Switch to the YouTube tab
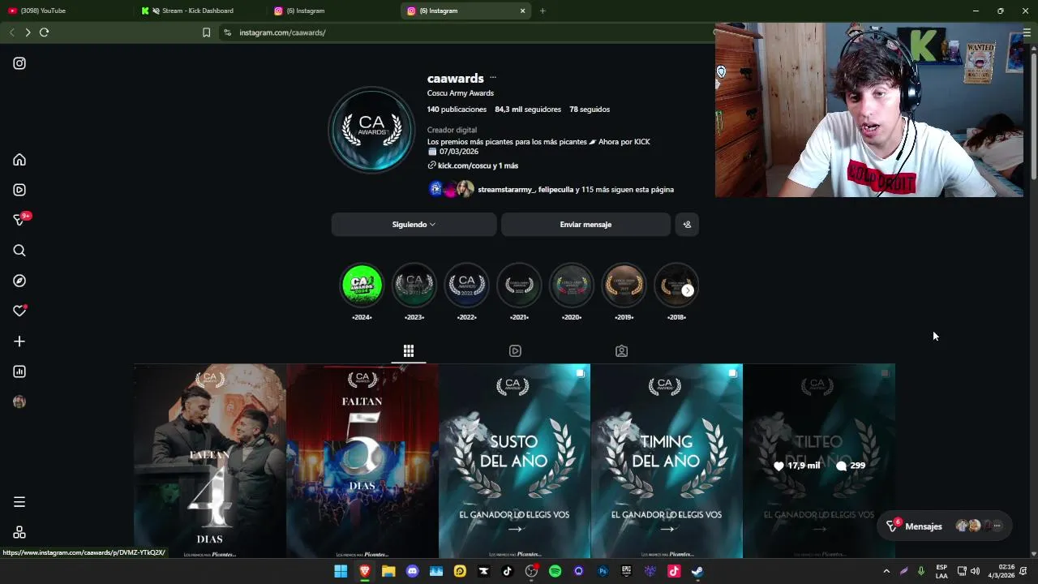 tap(65, 11)
